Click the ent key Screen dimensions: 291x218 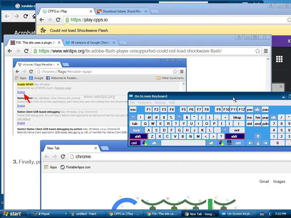click(x=237, y=130)
